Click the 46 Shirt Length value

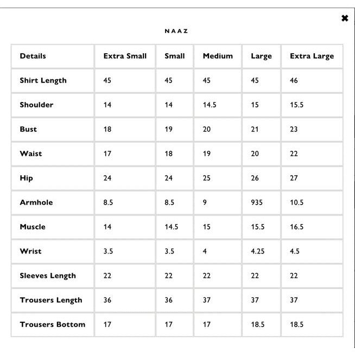pyautogui.click(x=294, y=80)
